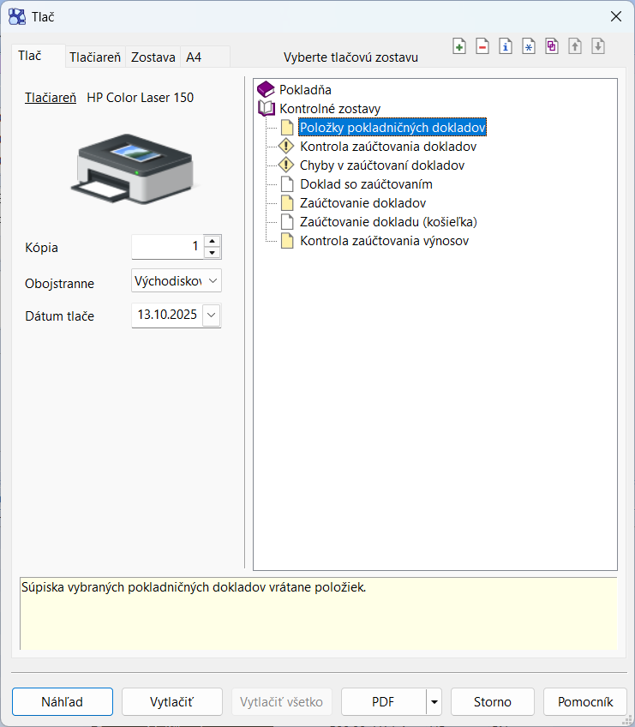Image resolution: width=635 pixels, height=727 pixels.
Task: Collapse the Kontrolné zostavy open book node
Action: (267, 109)
